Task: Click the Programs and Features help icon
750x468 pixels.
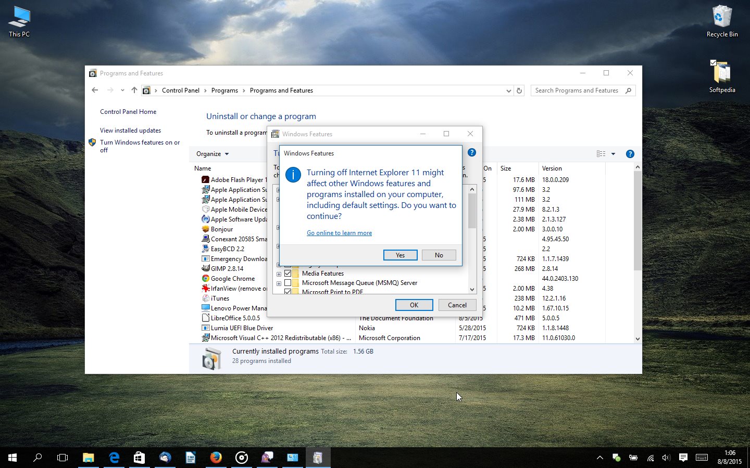Action: (x=630, y=154)
